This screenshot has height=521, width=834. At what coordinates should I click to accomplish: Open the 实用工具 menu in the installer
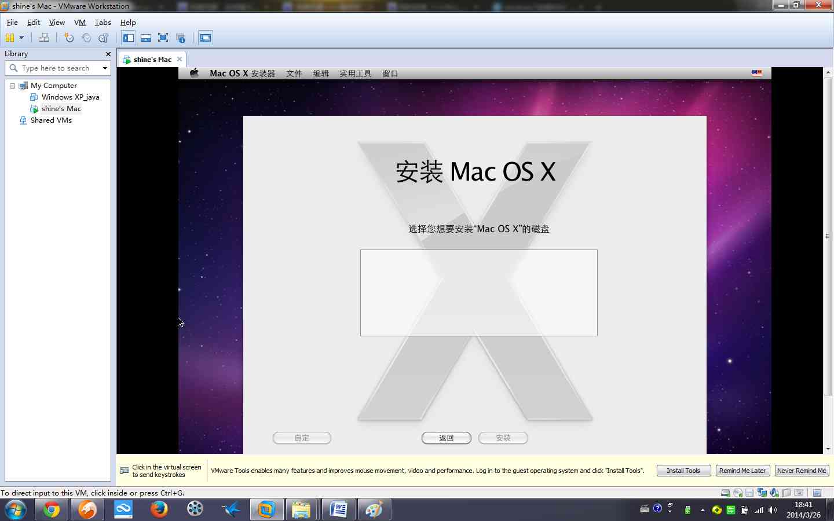(356, 74)
